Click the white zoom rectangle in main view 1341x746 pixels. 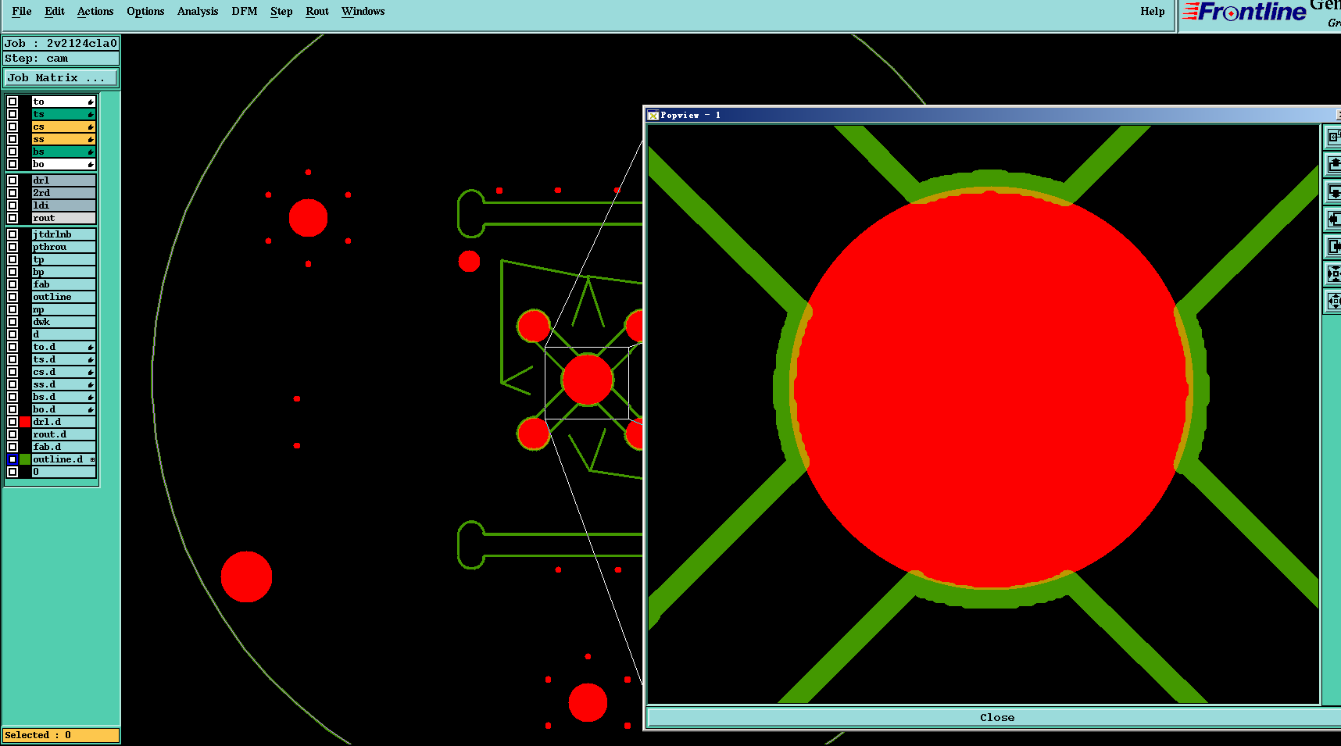[x=587, y=383]
